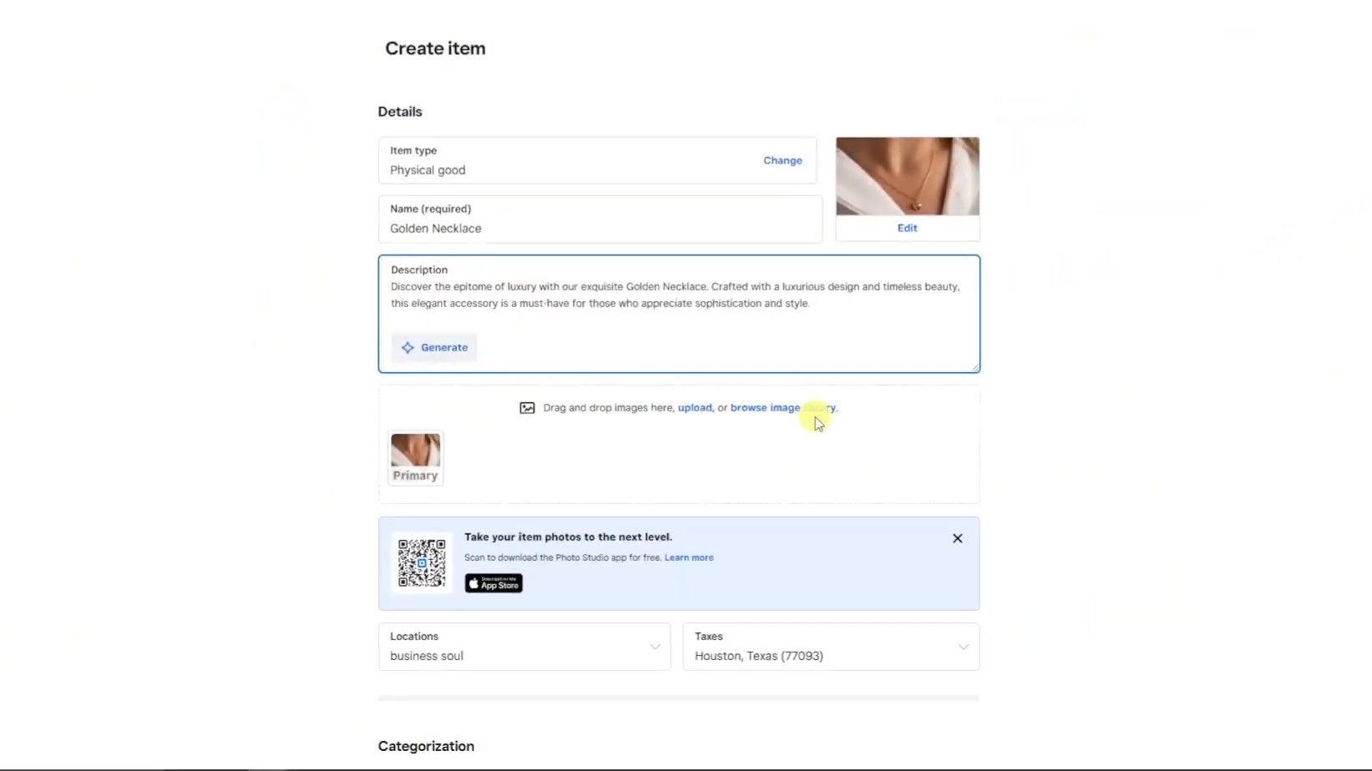This screenshot has width=1372, height=771.
Task: Open the Learn more link
Action: tap(689, 557)
